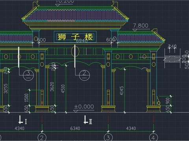
Task: Select detail callout circle numbered 2
Action: point(85,75)
